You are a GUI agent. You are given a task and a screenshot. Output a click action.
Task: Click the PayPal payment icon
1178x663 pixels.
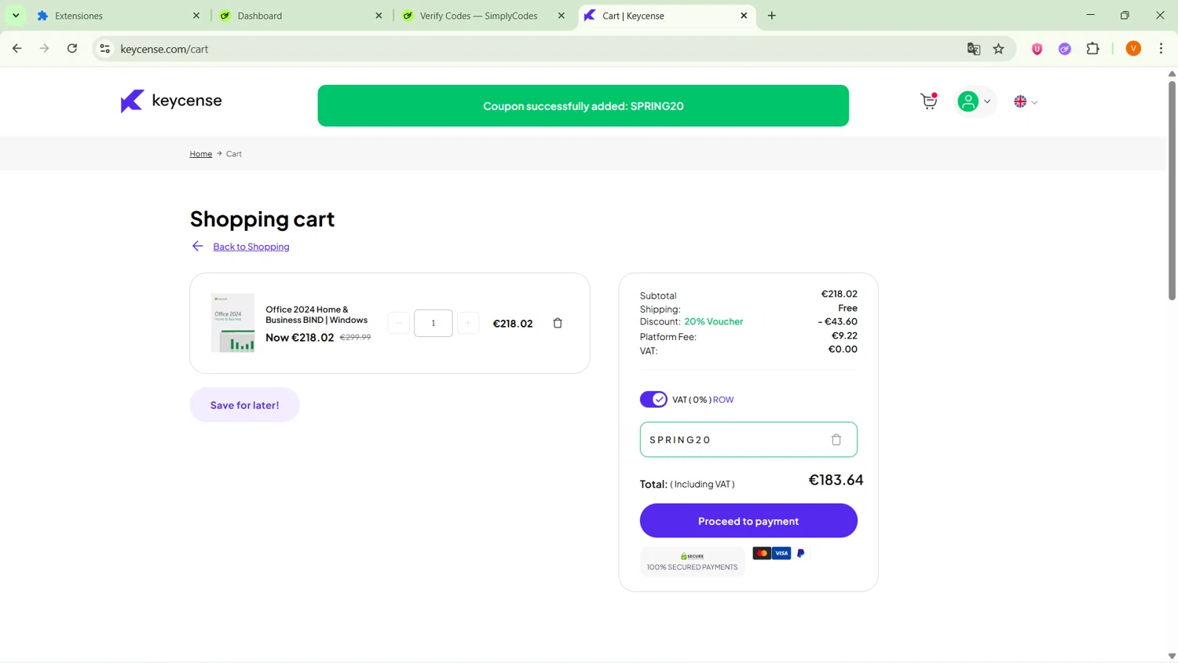pyautogui.click(x=800, y=554)
